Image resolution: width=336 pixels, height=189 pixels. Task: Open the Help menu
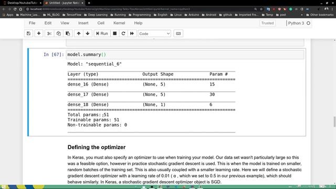138,23
